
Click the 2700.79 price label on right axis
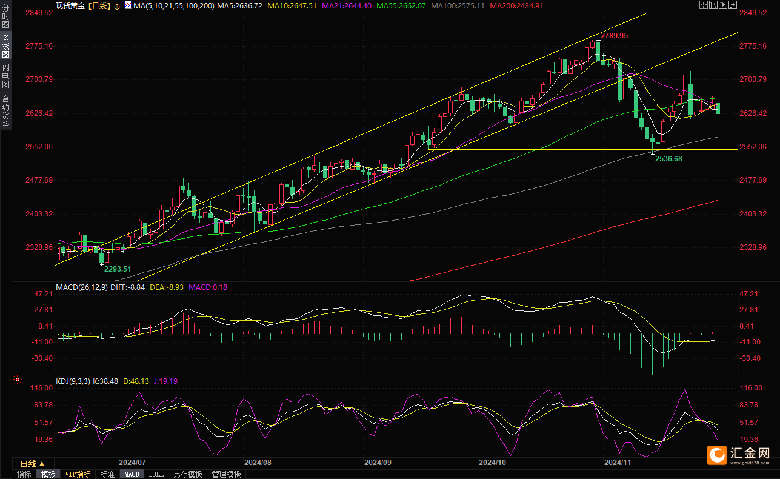click(x=753, y=79)
